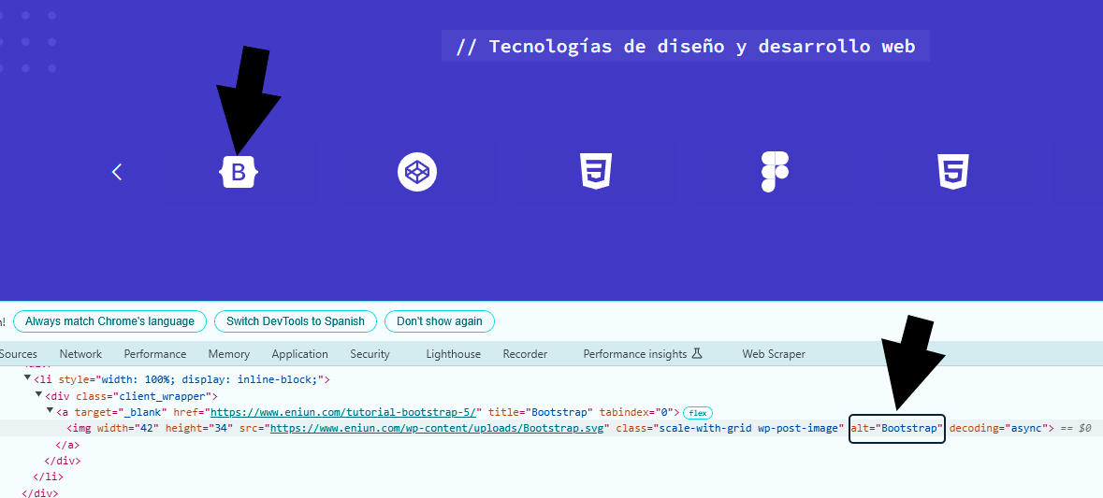This screenshot has height=498, width=1103.
Task: Click Switch DevTools to Spanish button
Action: (296, 321)
